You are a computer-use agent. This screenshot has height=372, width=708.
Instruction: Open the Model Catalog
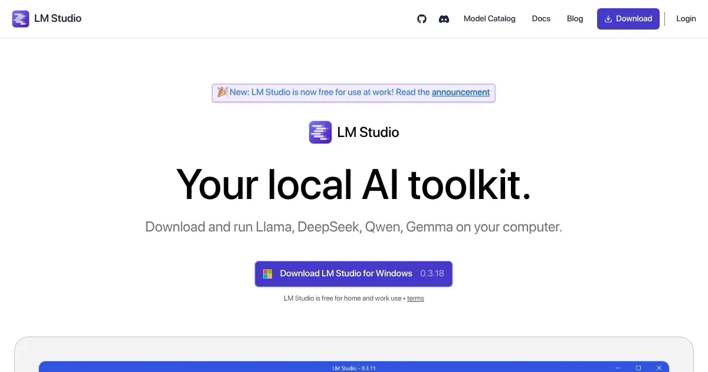pyautogui.click(x=490, y=18)
